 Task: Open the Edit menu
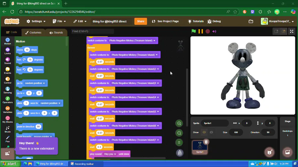click(80, 21)
